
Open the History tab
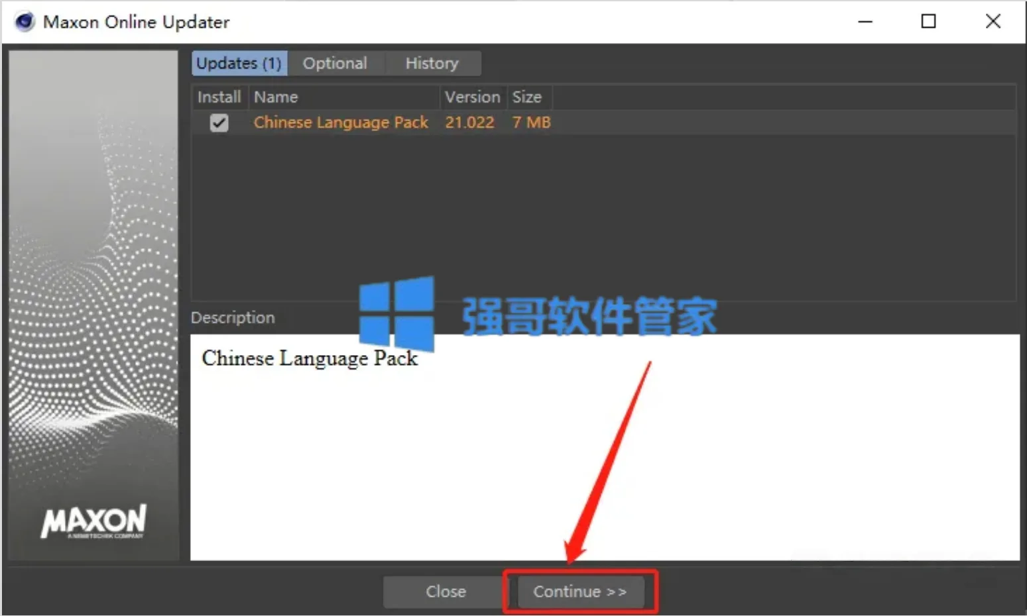point(432,64)
